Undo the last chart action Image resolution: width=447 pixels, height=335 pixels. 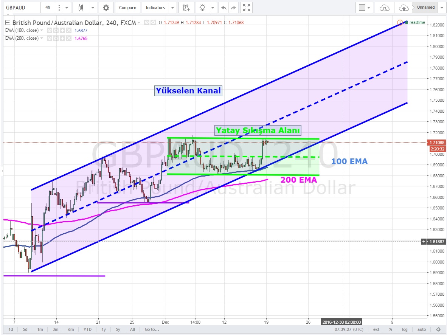tap(224, 8)
